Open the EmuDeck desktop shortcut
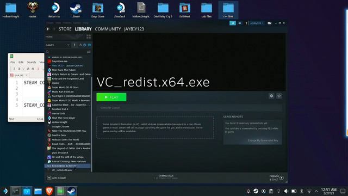This screenshot has height=196, width=348. pyautogui.click(x=120, y=10)
